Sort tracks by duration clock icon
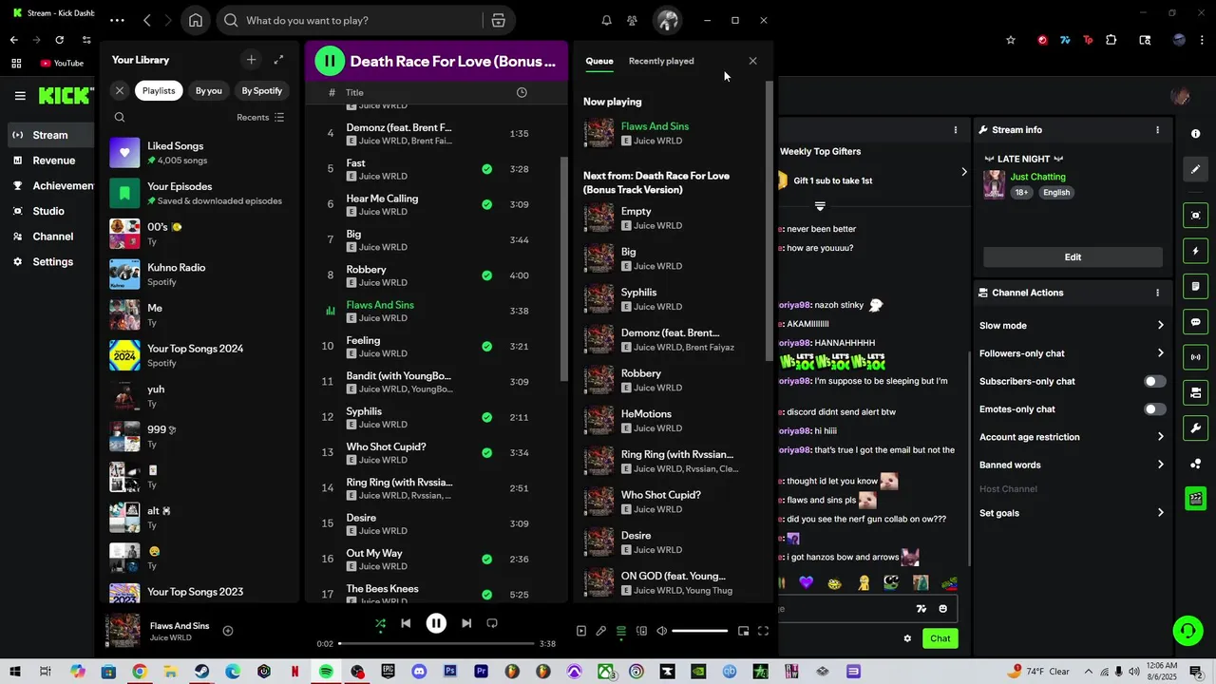 pyautogui.click(x=522, y=92)
